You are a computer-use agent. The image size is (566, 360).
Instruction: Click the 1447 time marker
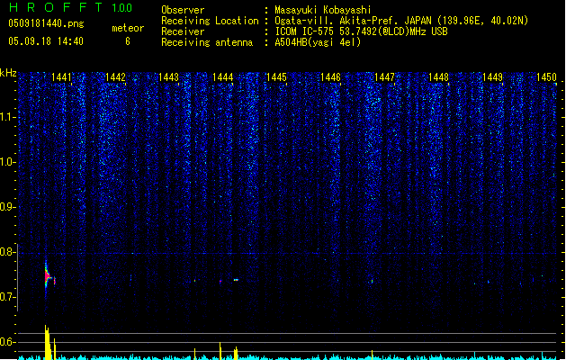point(385,77)
